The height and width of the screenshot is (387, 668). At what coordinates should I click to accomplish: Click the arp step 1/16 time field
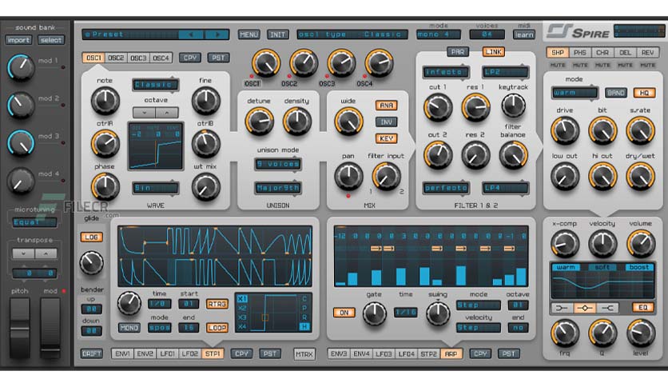tap(406, 313)
